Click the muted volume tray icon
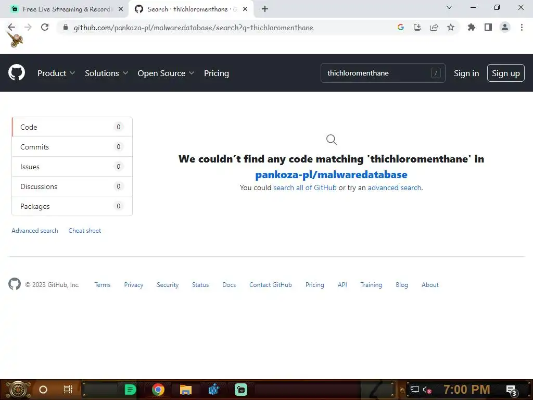The height and width of the screenshot is (400, 533). click(x=427, y=390)
